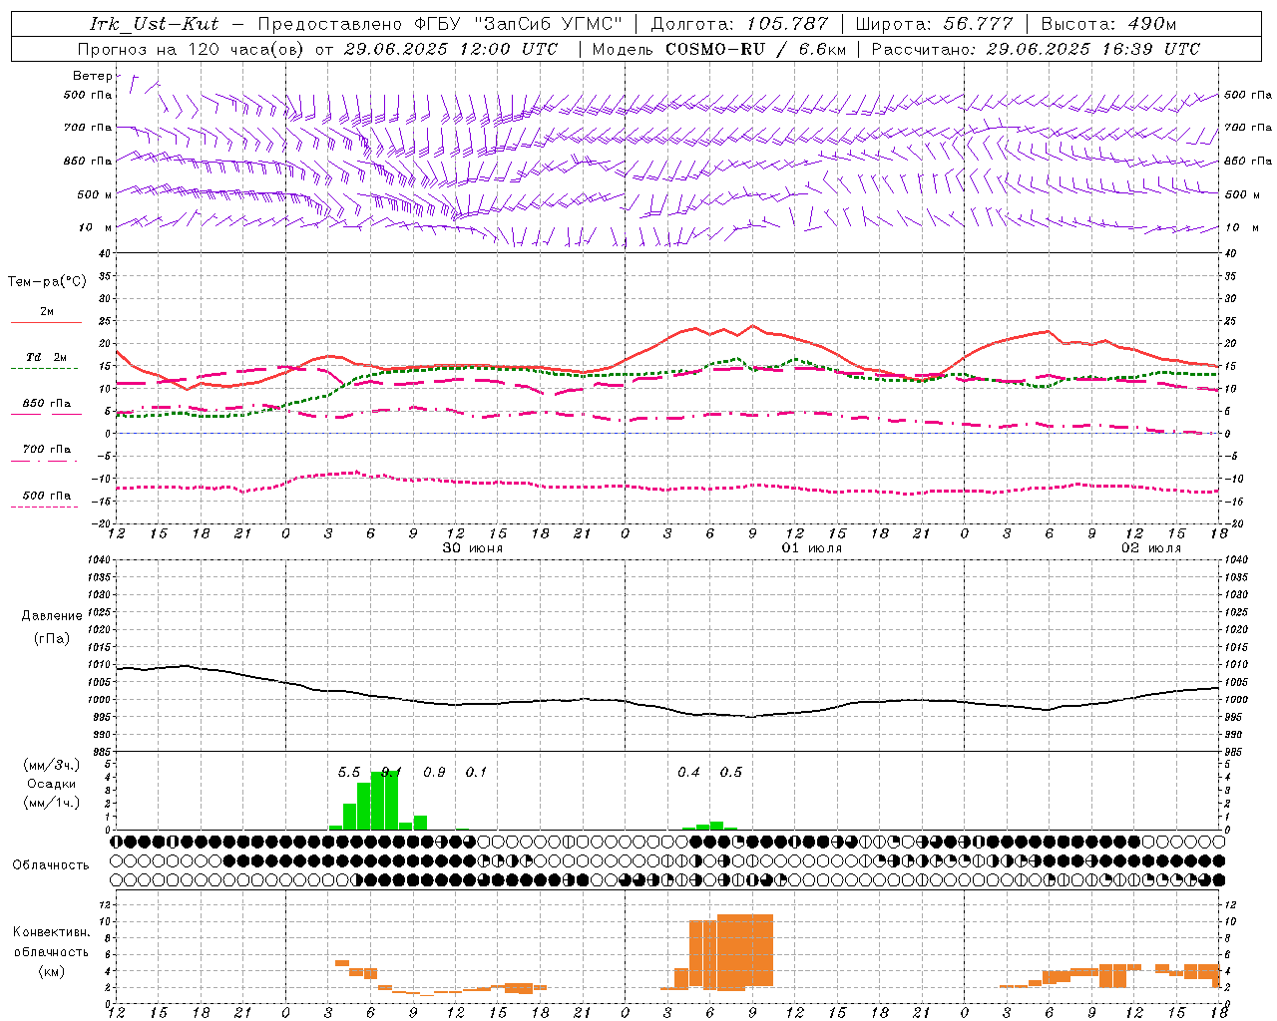Click the Осадки panel label
Screen dimensions: 1277x1021
click(51, 784)
